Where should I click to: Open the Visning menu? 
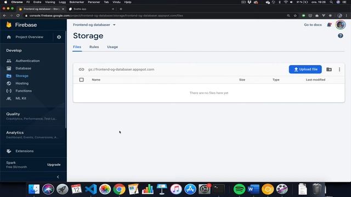pyautogui.click(x=50, y=2)
